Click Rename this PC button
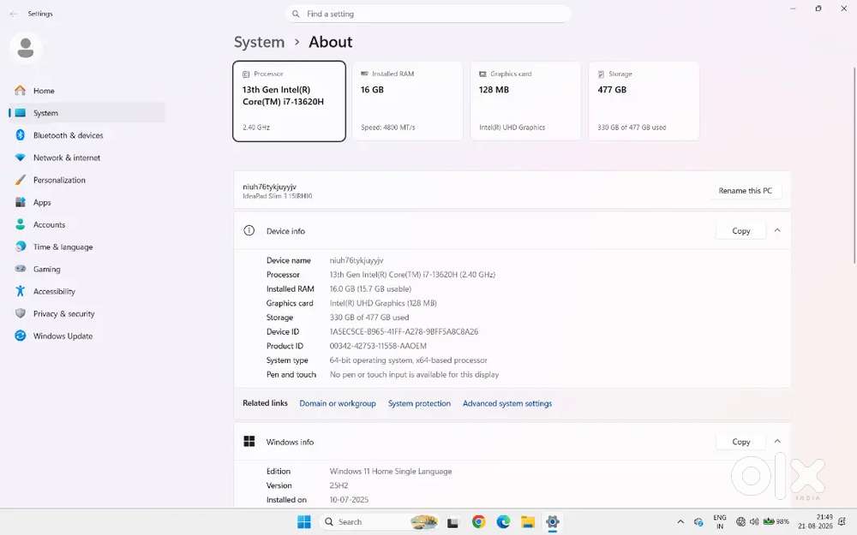Screen dimensions: 857x535 pyautogui.click(x=746, y=191)
